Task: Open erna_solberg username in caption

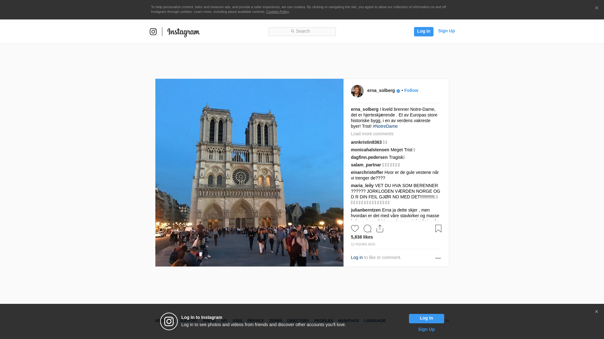Action: pos(365,109)
